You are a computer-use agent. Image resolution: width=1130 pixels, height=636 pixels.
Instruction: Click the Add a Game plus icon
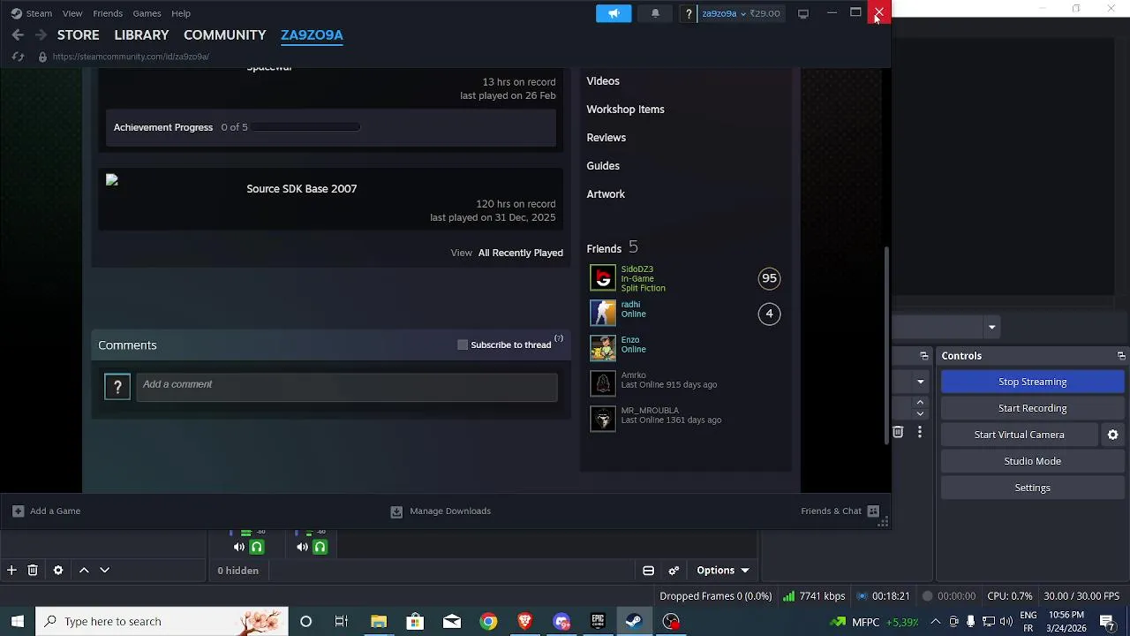18,511
